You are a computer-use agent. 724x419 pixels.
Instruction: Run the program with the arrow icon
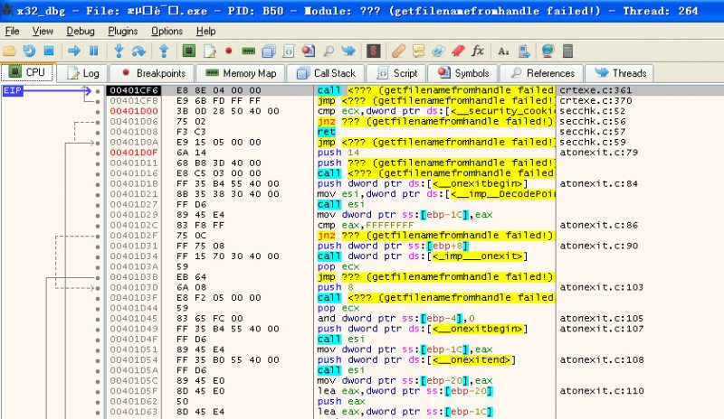[x=74, y=51]
